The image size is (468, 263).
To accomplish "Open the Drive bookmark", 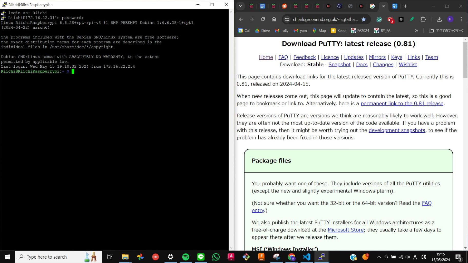I will (x=262, y=31).
